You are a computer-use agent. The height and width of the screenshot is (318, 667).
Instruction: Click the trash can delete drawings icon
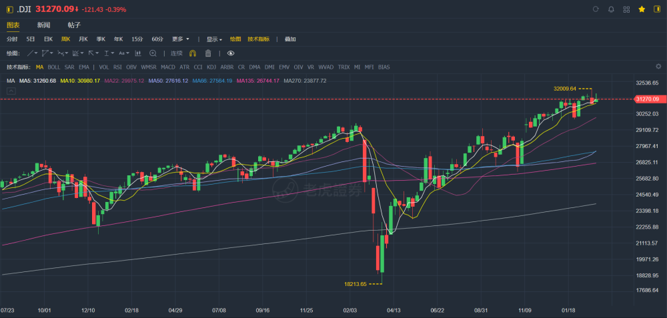tap(208, 53)
